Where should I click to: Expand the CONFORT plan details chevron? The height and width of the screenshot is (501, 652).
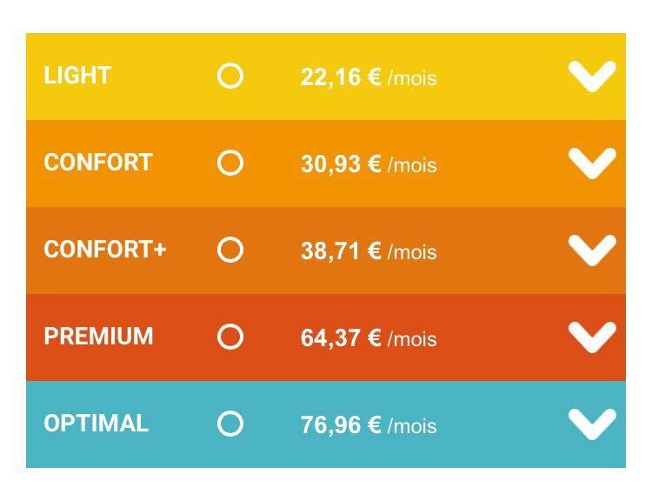tap(592, 164)
